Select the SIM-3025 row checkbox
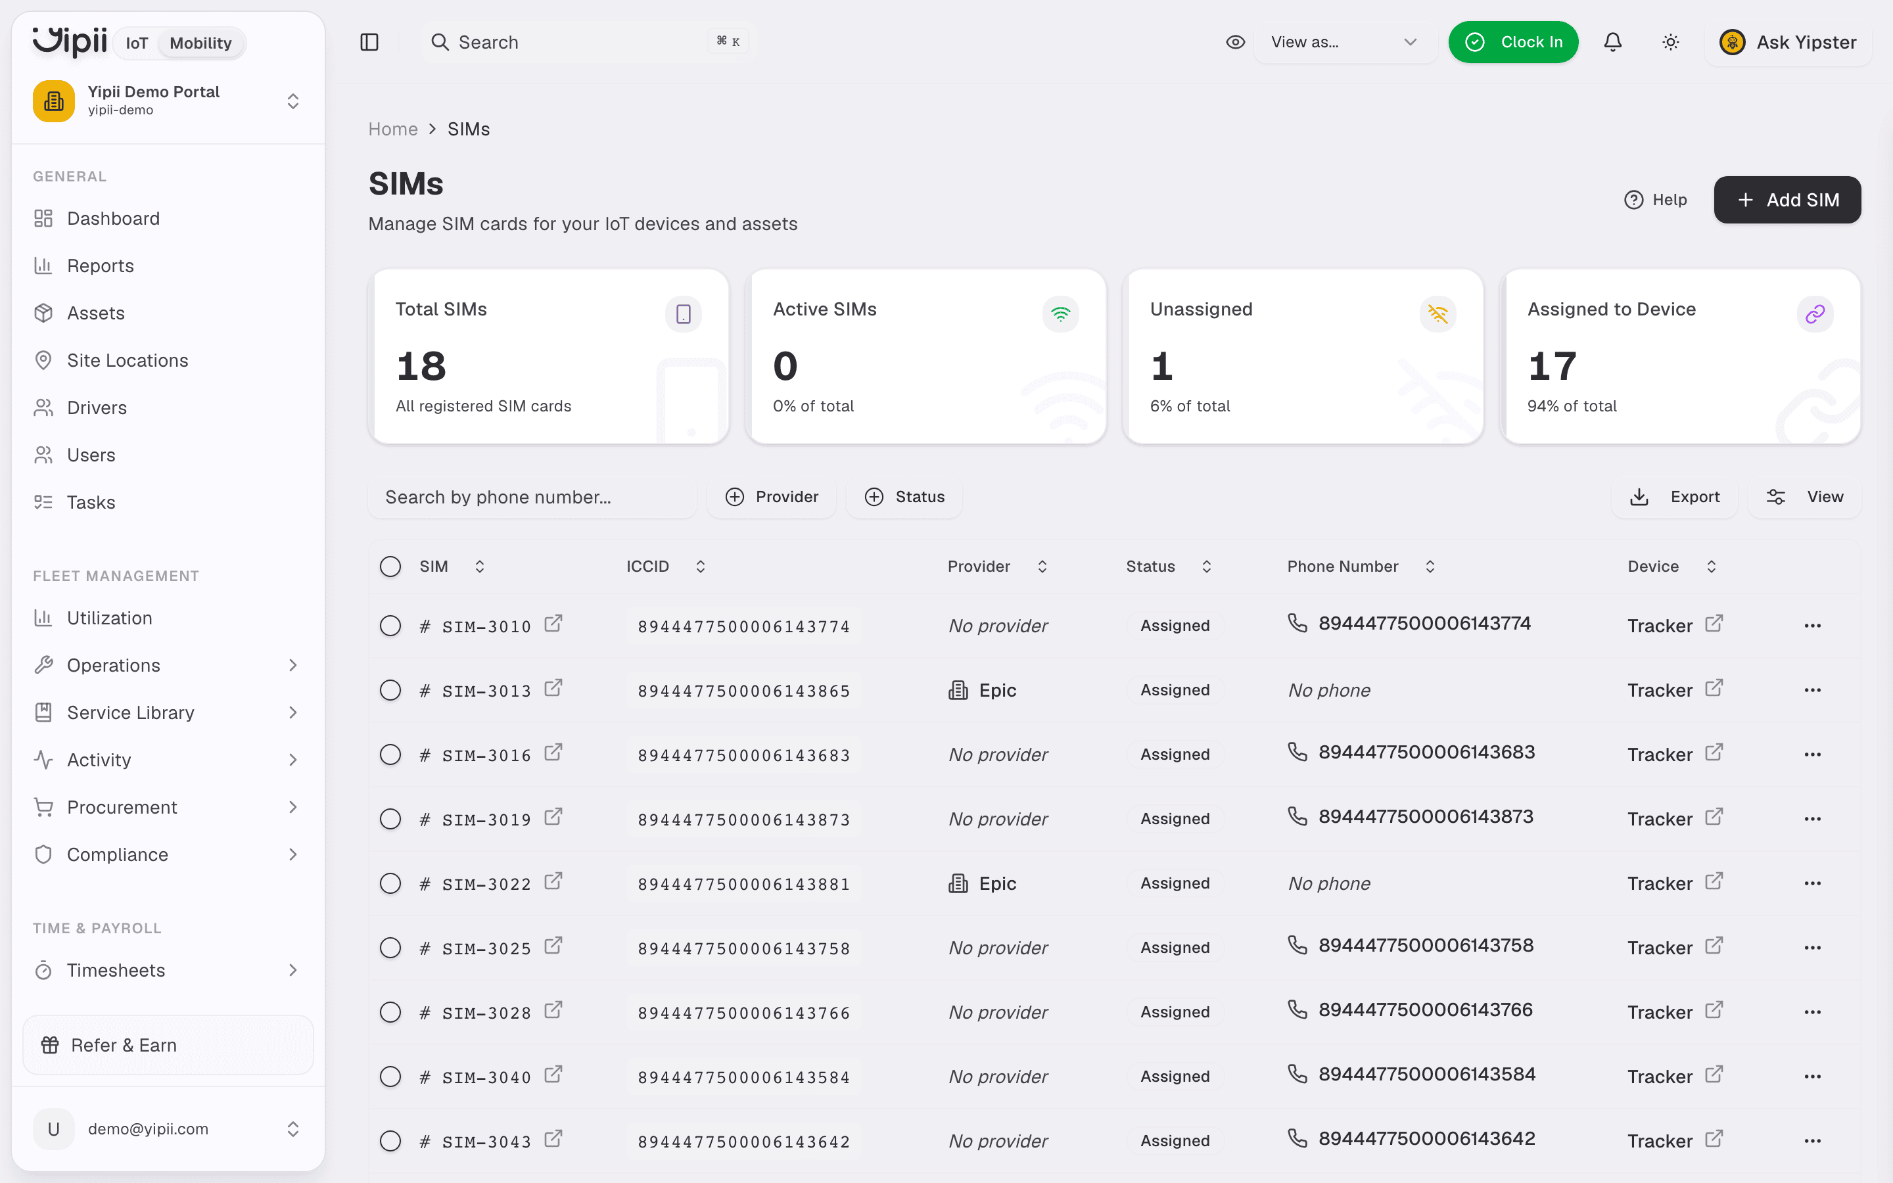1893x1183 pixels. (390, 948)
